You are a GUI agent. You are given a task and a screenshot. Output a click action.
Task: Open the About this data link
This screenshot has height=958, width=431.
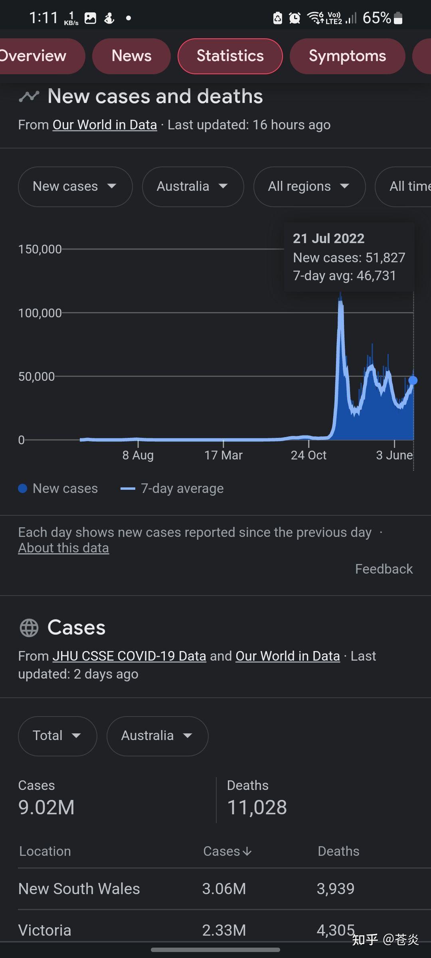[63, 548]
